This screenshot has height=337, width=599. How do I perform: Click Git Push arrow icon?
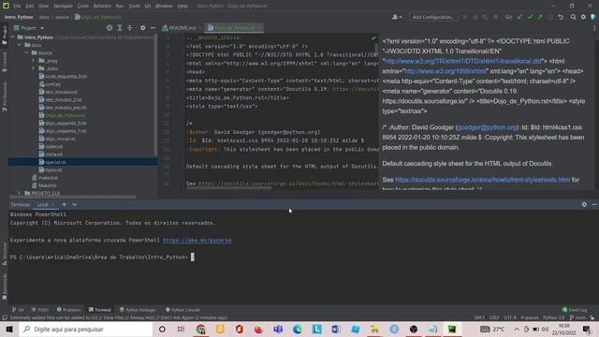click(540, 17)
